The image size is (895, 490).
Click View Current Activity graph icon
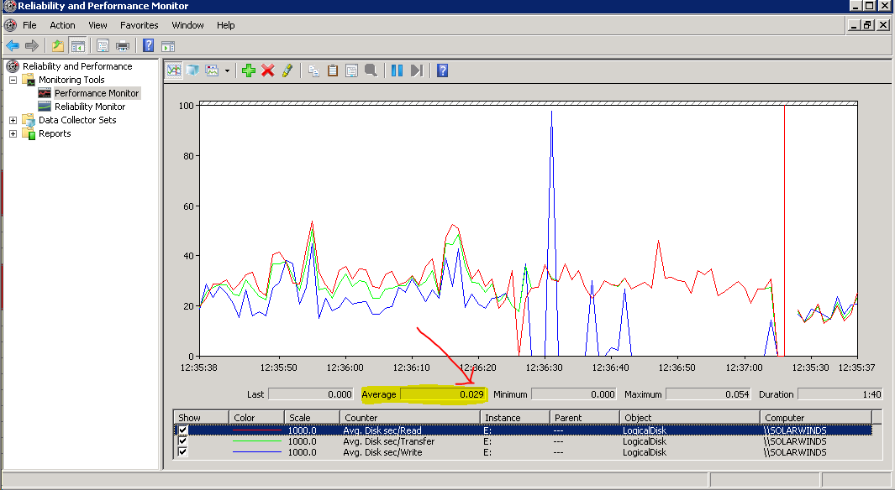click(x=174, y=70)
